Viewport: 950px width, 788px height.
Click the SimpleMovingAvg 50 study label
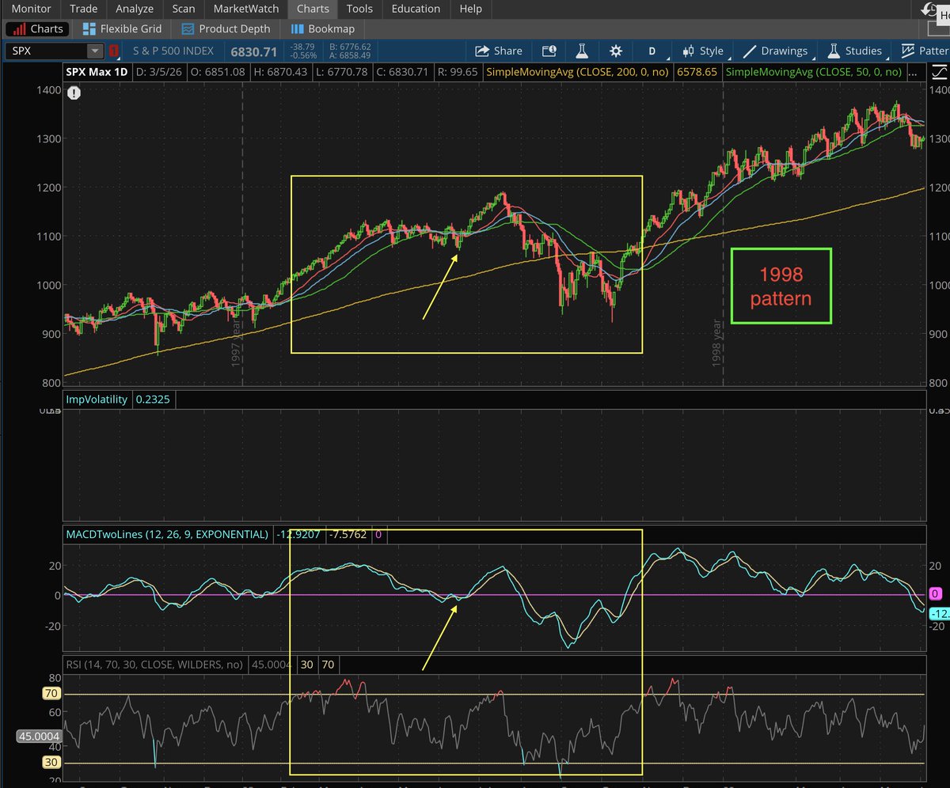click(x=814, y=71)
